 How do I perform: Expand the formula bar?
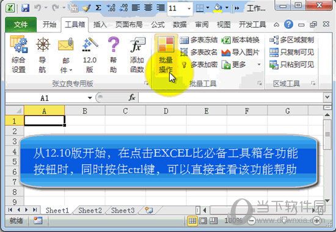(x=327, y=97)
